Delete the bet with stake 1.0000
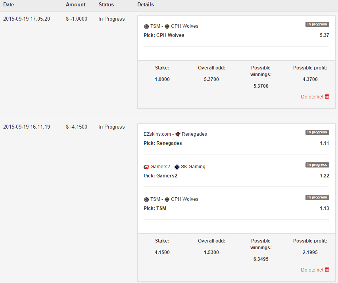 [315, 96]
